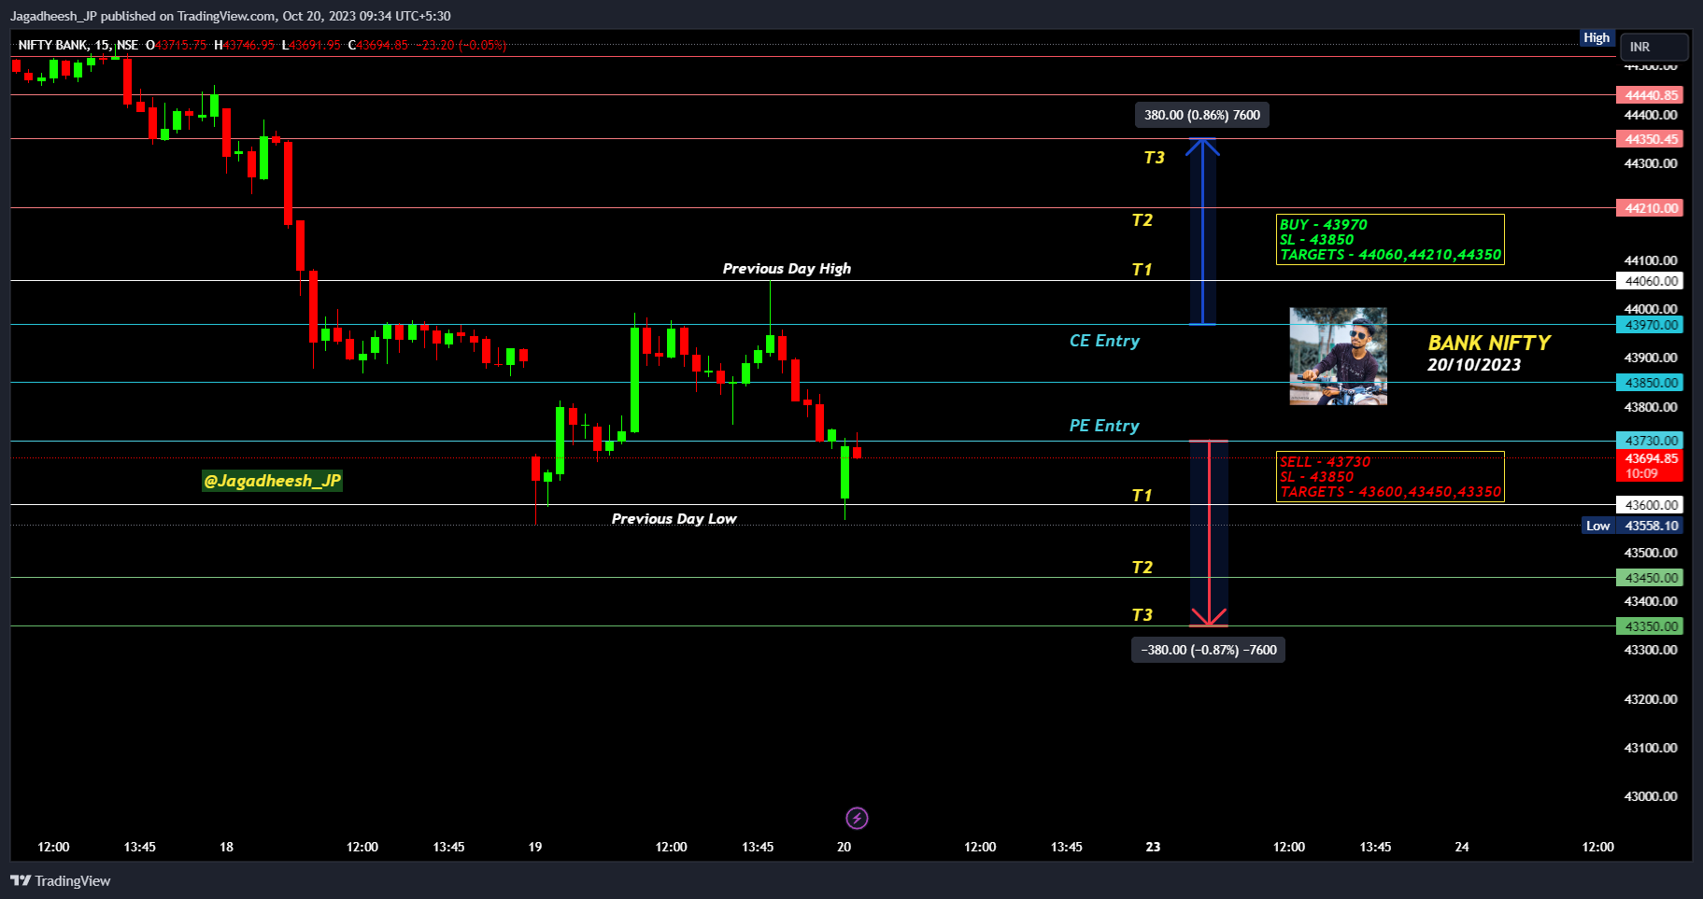Image resolution: width=1703 pixels, height=899 pixels.
Task: Click the 43450.00 price label
Action: point(1650,578)
